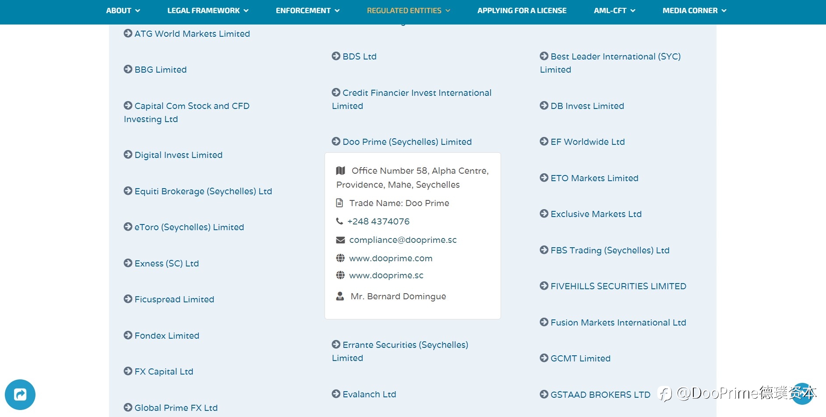Click the arrow icon beside FIVEHILLS SECURITIES LIMITED
Viewport: 826px width, 417px height.
(x=544, y=286)
